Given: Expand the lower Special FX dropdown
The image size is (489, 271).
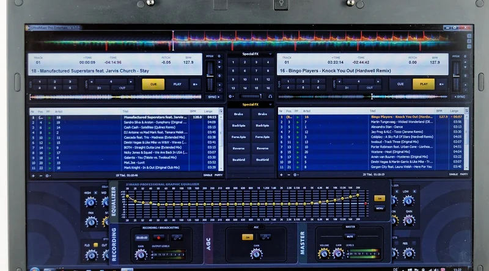Looking at the screenshot, I should tap(270, 104).
